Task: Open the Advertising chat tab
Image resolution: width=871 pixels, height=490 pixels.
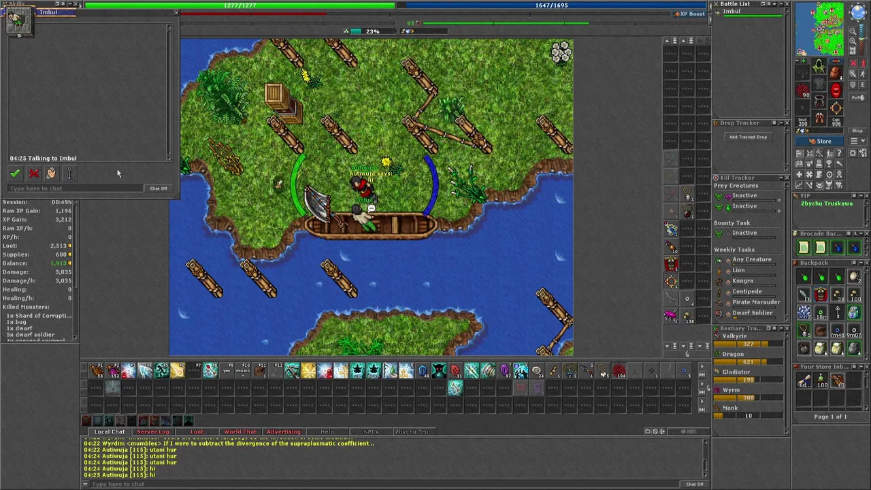Action: pyautogui.click(x=284, y=431)
